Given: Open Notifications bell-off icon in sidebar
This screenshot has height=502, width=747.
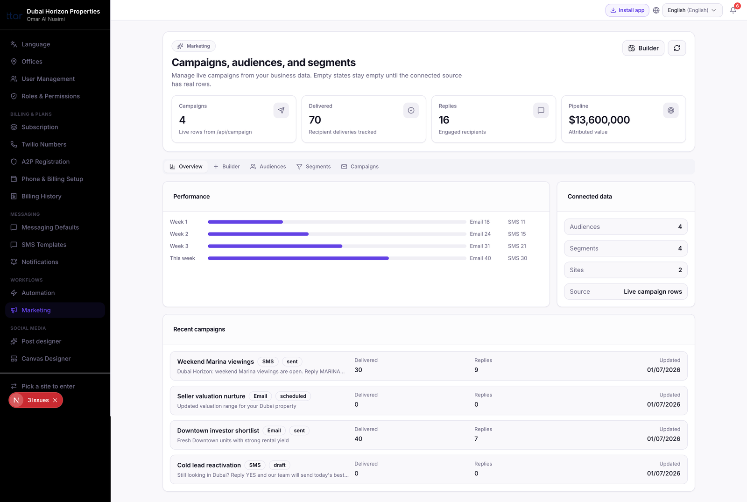Looking at the screenshot, I should click(x=14, y=262).
